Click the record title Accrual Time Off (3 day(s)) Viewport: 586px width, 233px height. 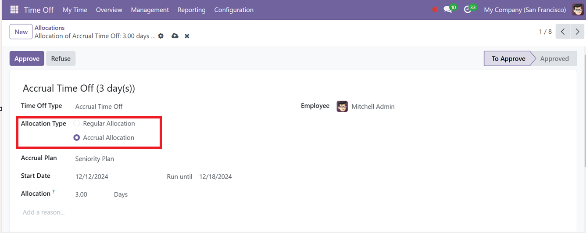coord(79,88)
